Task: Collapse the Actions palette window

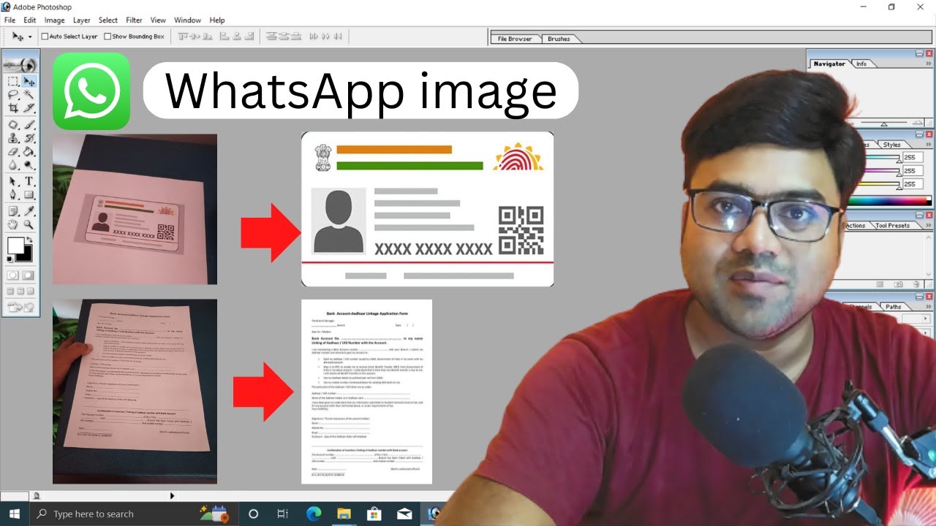Action: click(920, 216)
